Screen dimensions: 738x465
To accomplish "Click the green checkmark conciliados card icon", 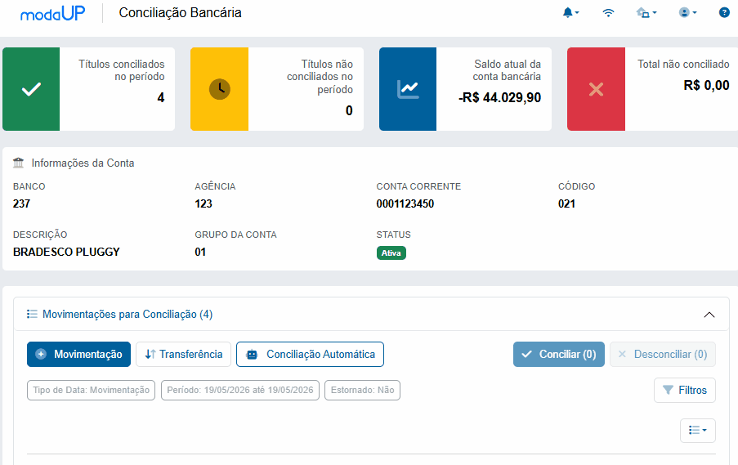I will pos(31,89).
